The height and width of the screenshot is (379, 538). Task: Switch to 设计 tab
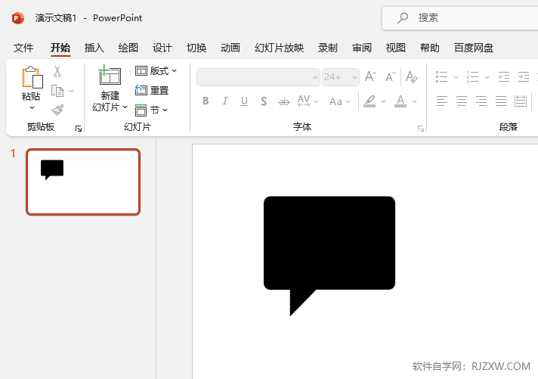(x=162, y=48)
